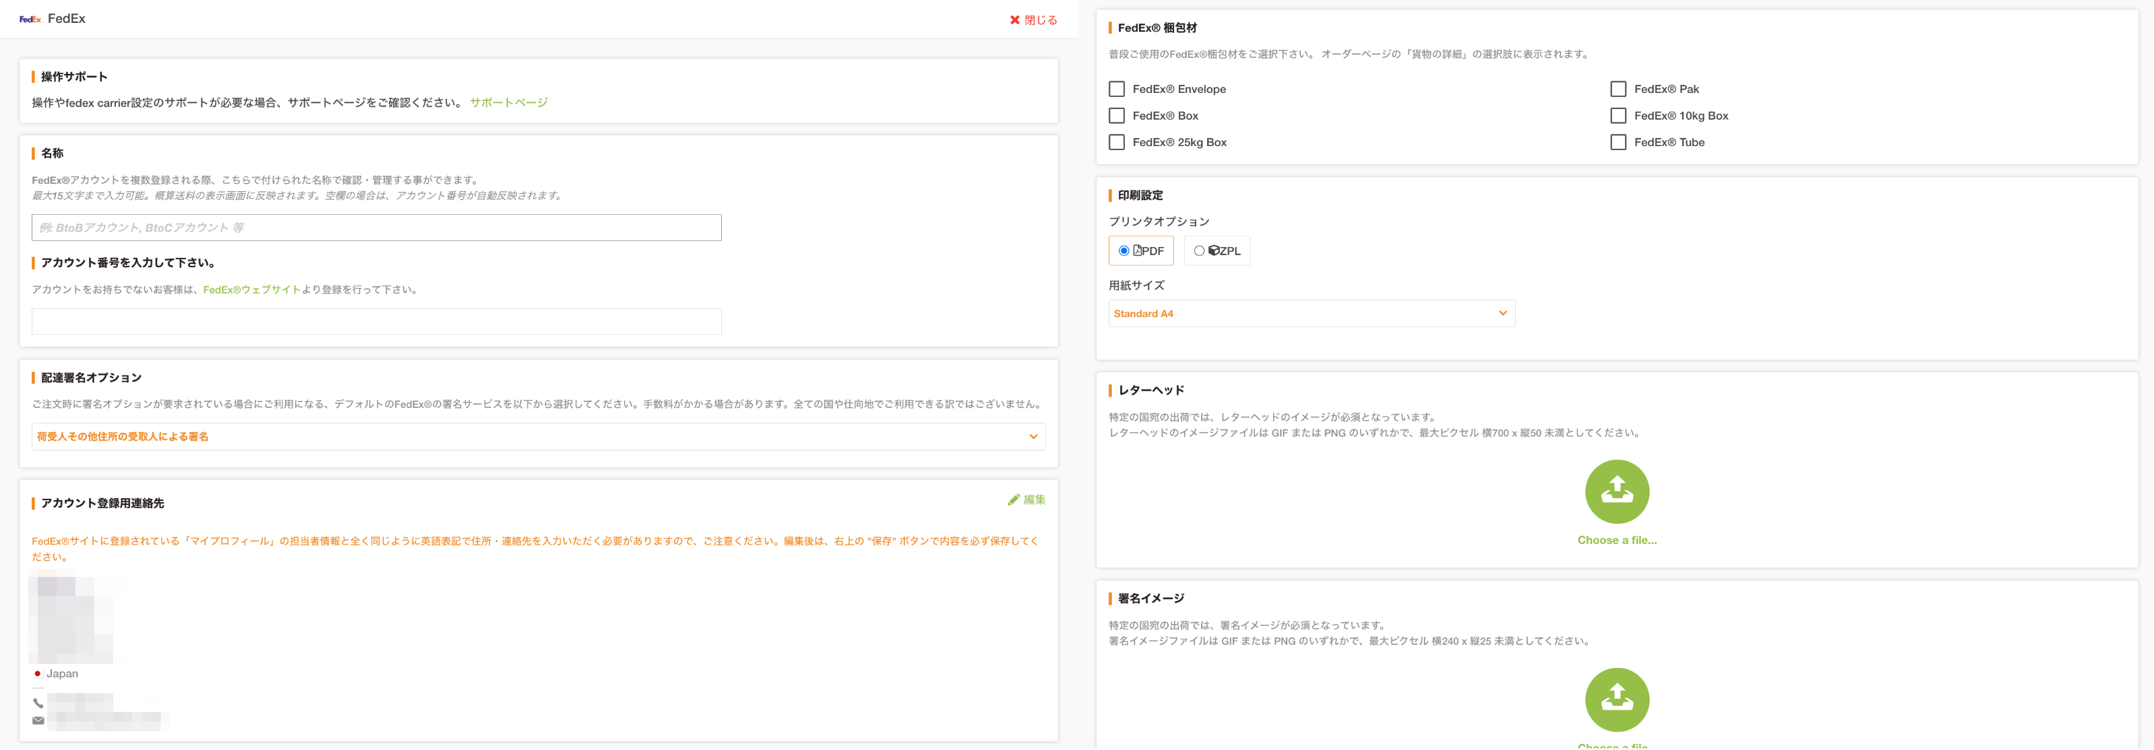The image size is (2154, 750).
Task: Open the Standard A4 paper size dropdown
Action: [1311, 314]
